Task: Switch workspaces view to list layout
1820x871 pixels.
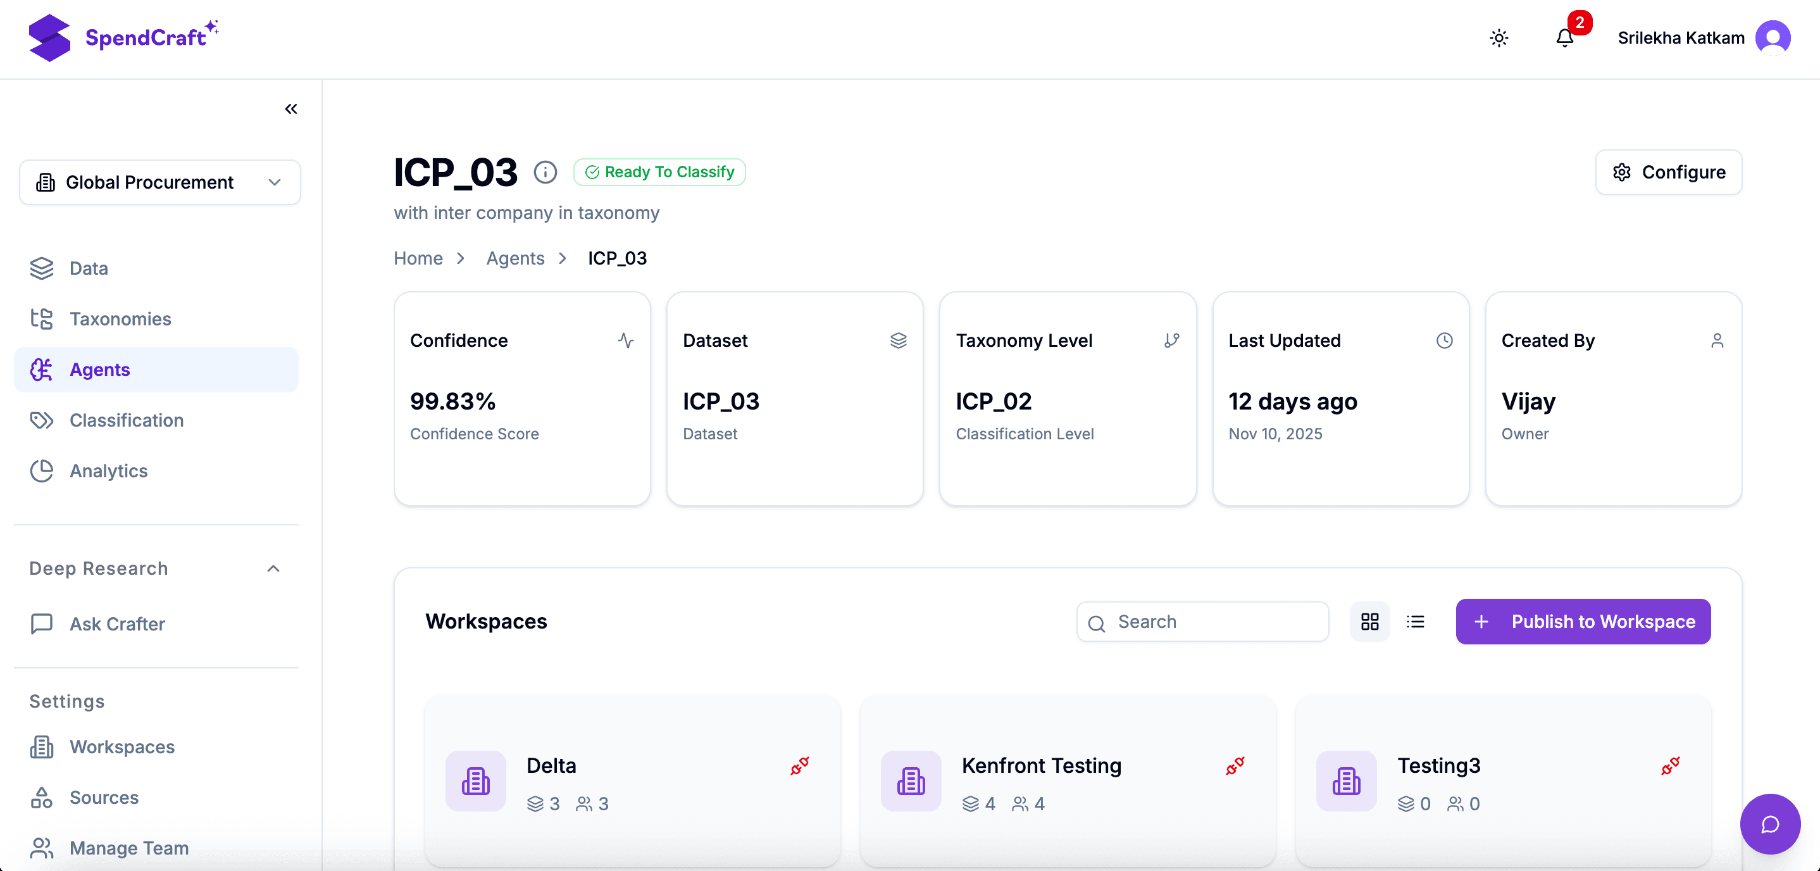Action: [x=1416, y=622]
